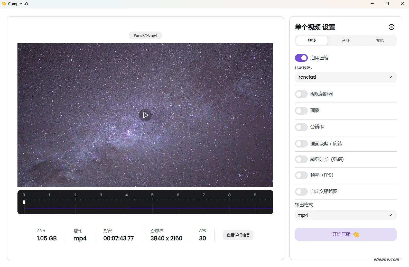Enable the 分辨率 toggle
The width and height of the screenshot is (409, 267).
coord(301,127)
